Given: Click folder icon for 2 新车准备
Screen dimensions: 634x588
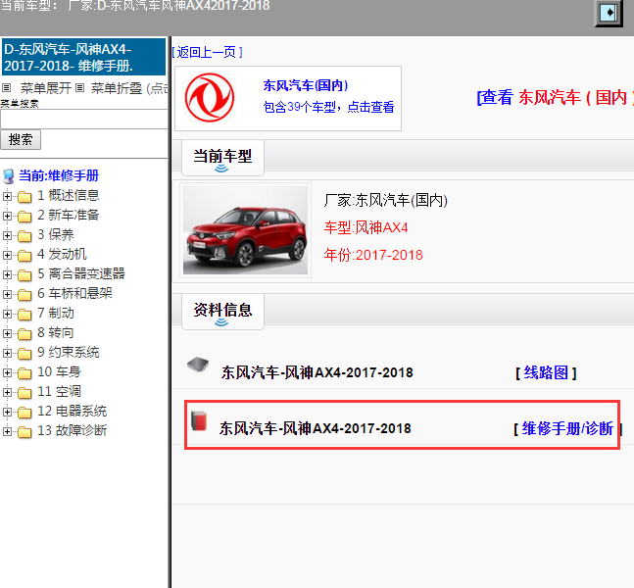Looking at the screenshot, I should 24,217.
